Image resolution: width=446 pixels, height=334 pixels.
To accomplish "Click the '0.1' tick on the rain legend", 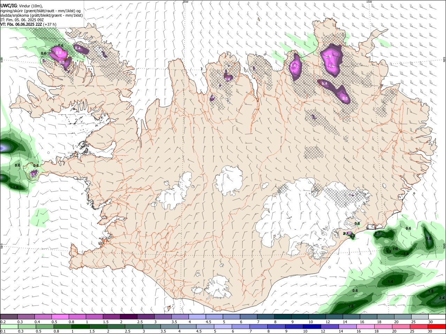I will click(3, 332).
